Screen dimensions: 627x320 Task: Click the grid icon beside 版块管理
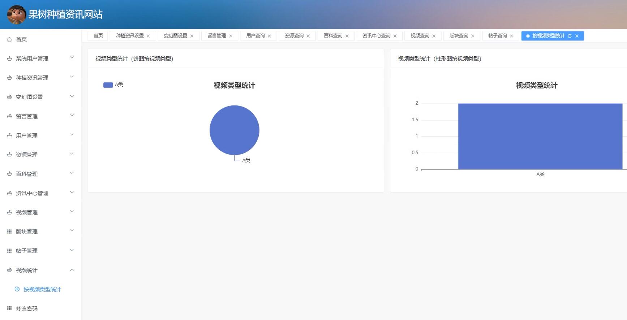[9, 232]
